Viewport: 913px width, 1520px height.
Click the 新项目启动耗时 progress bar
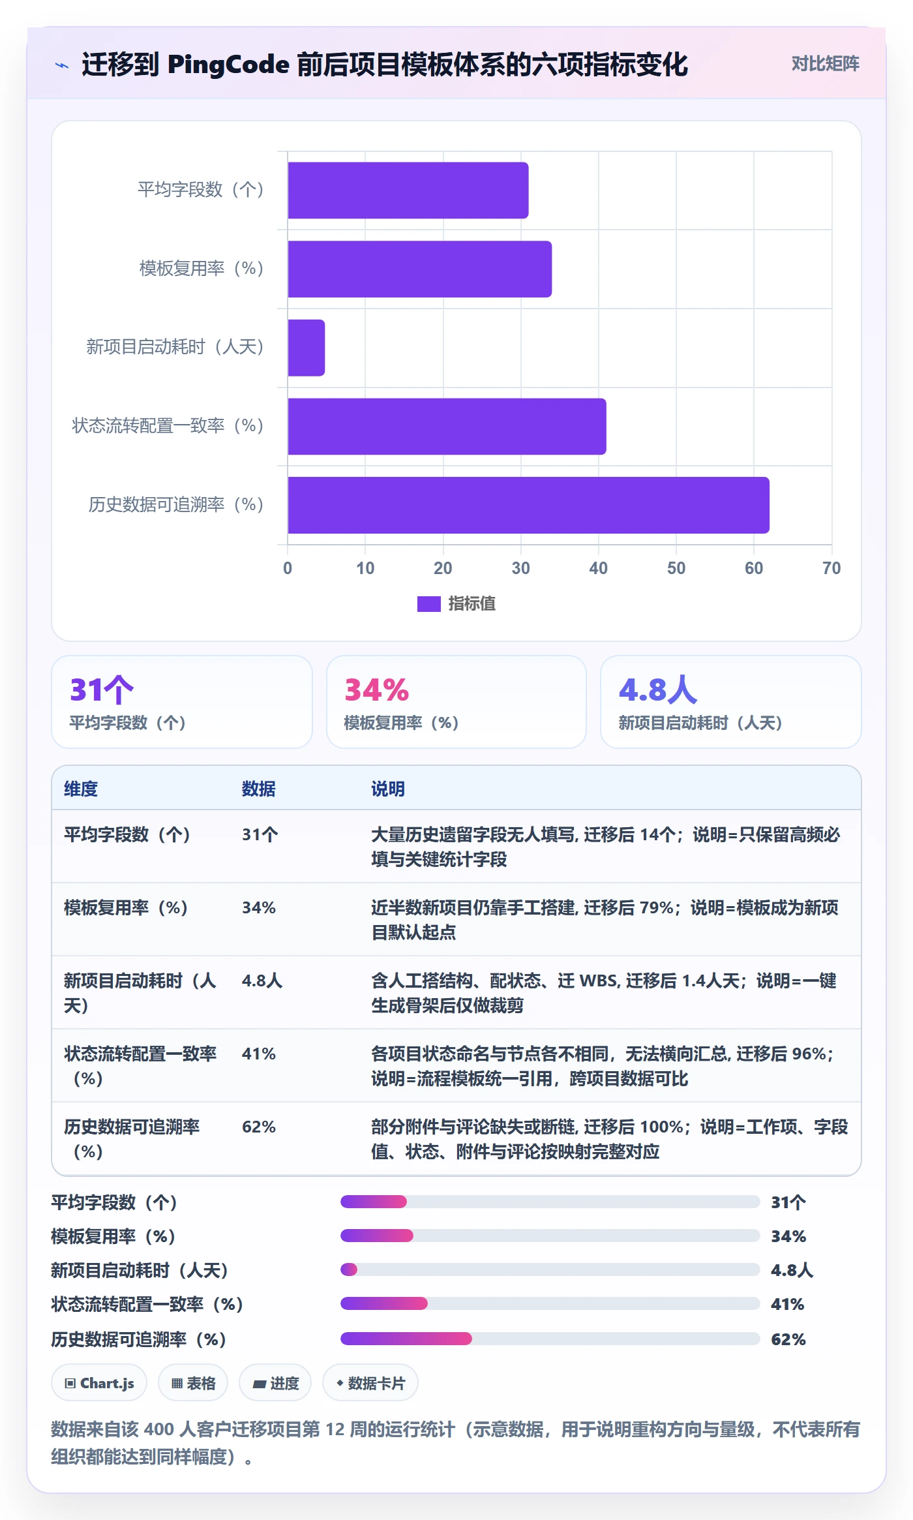pos(550,1269)
